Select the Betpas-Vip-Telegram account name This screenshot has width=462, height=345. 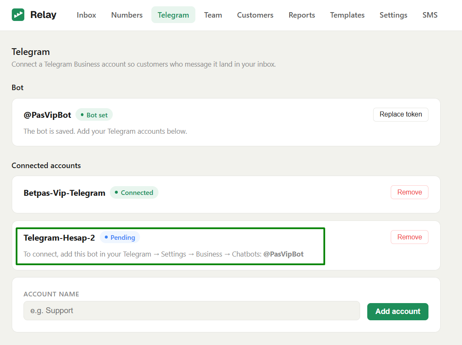click(65, 193)
